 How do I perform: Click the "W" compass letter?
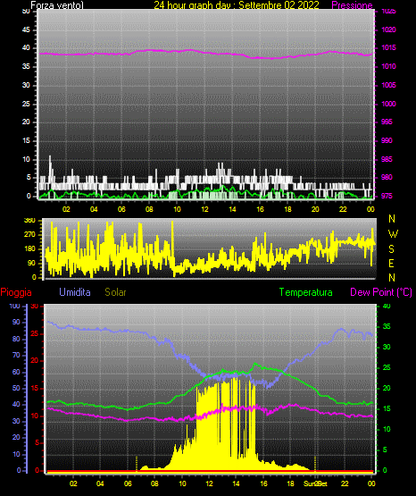(393, 234)
